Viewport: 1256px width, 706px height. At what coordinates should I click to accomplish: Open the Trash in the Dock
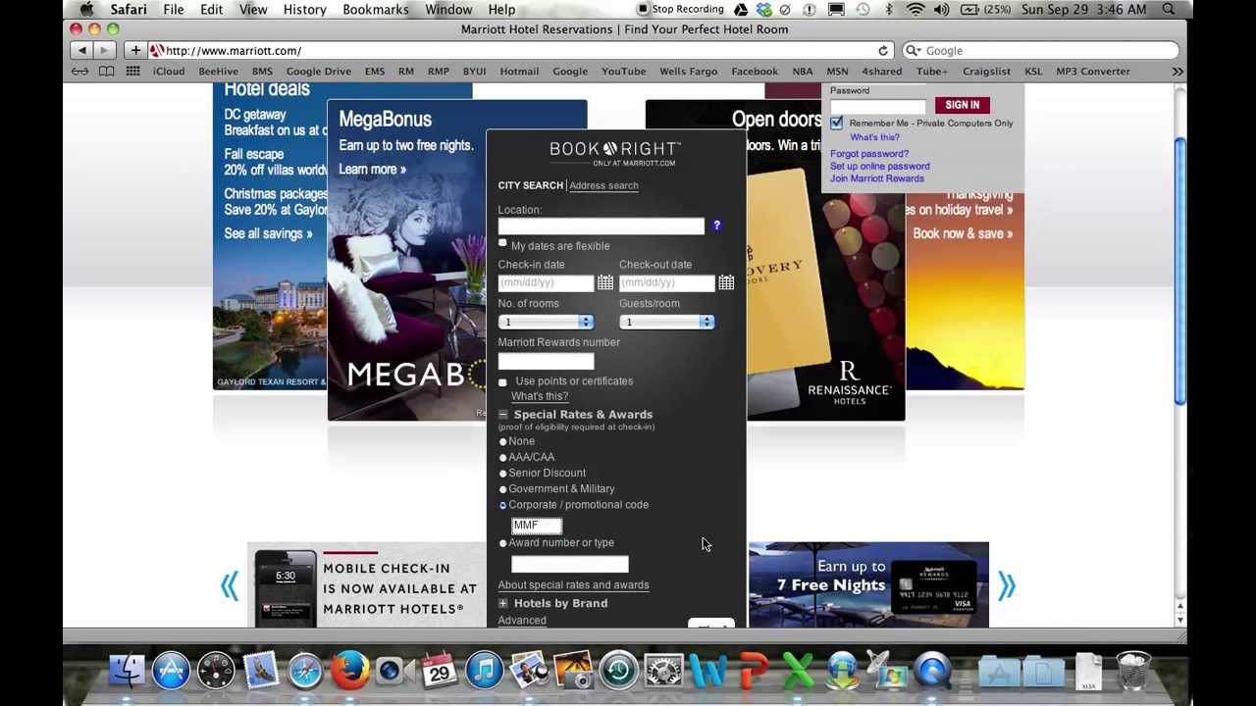(1133, 672)
